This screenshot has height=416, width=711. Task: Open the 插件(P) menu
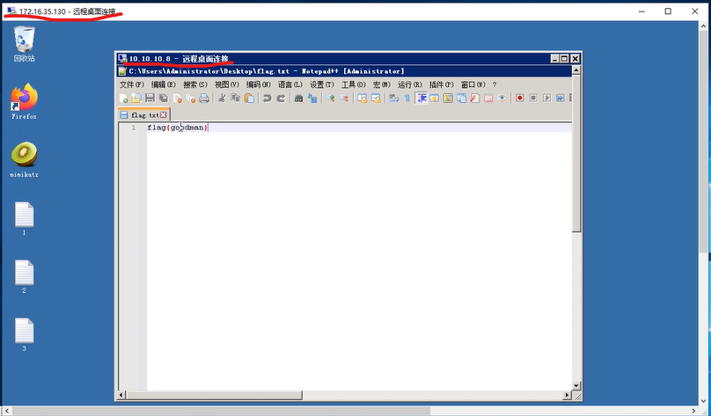pos(442,84)
